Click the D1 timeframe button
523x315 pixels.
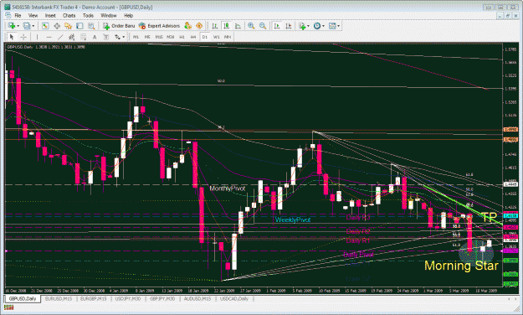tap(205, 37)
